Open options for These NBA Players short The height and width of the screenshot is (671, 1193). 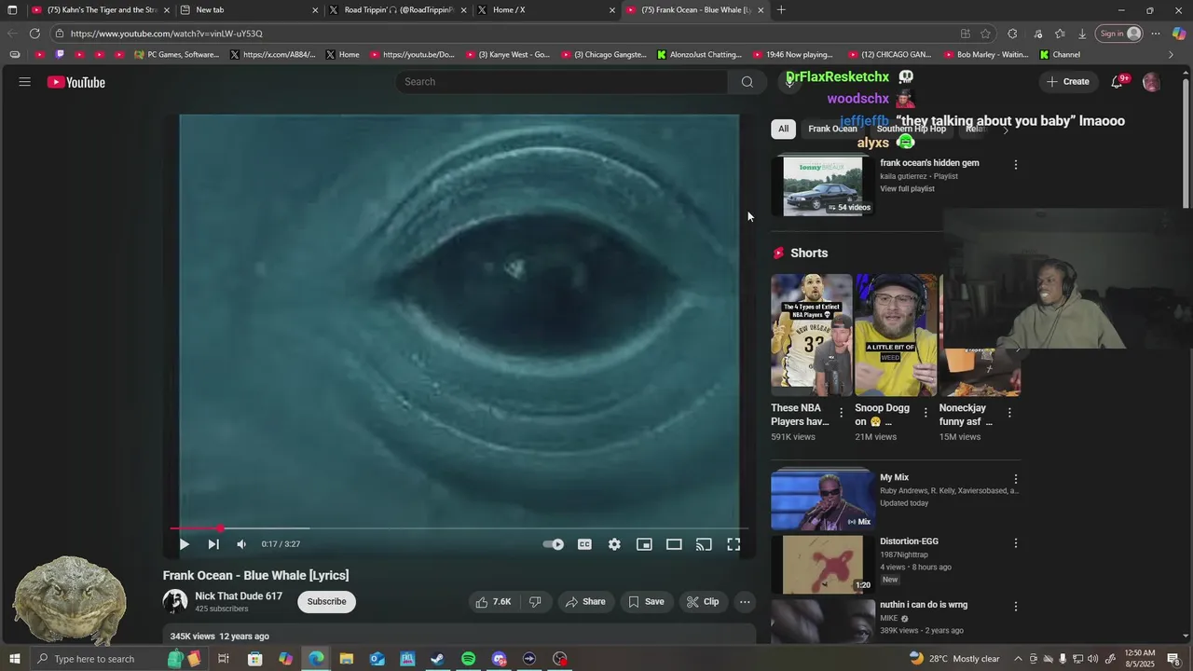(x=842, y=412)
